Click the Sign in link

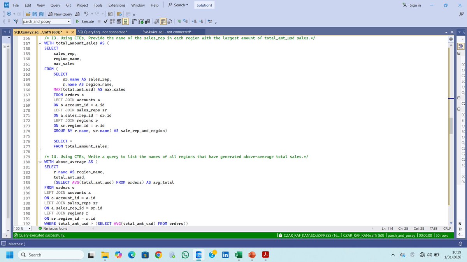tap(413, 5)
